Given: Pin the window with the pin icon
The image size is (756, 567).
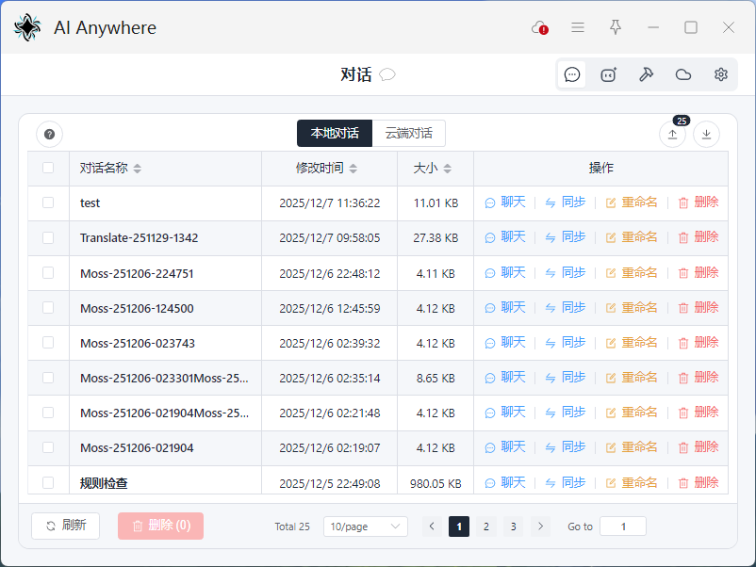Looking at the screenshot, I should pyautogui.click(x=616, y=28).
